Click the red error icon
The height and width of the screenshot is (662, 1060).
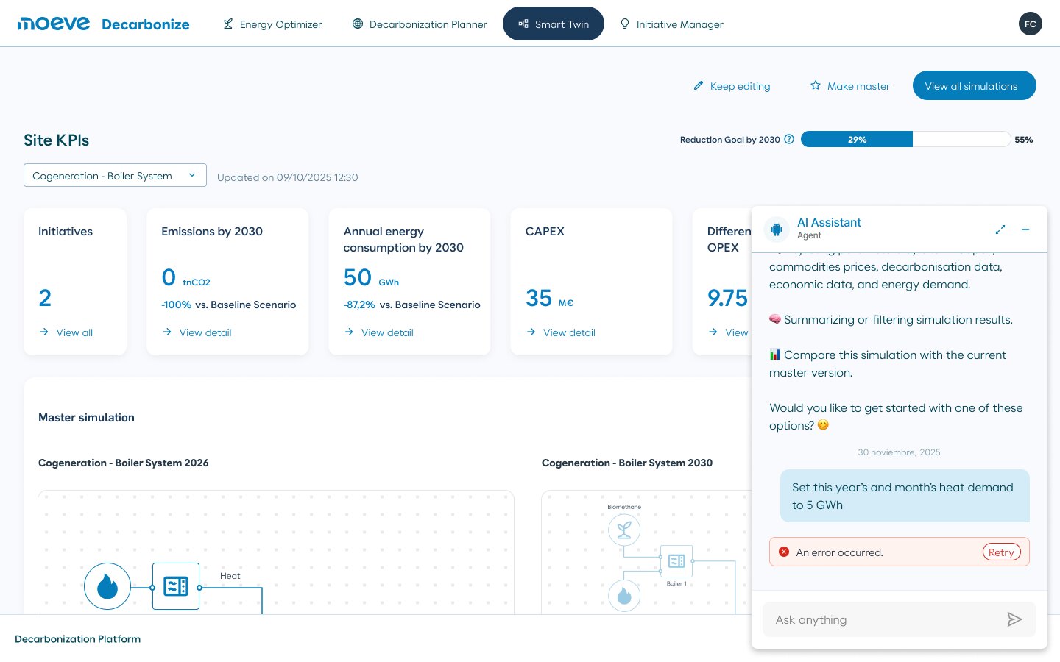click(784, 552)
